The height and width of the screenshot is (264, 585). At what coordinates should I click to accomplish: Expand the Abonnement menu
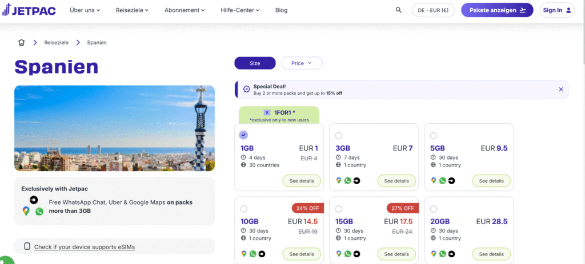185,10
